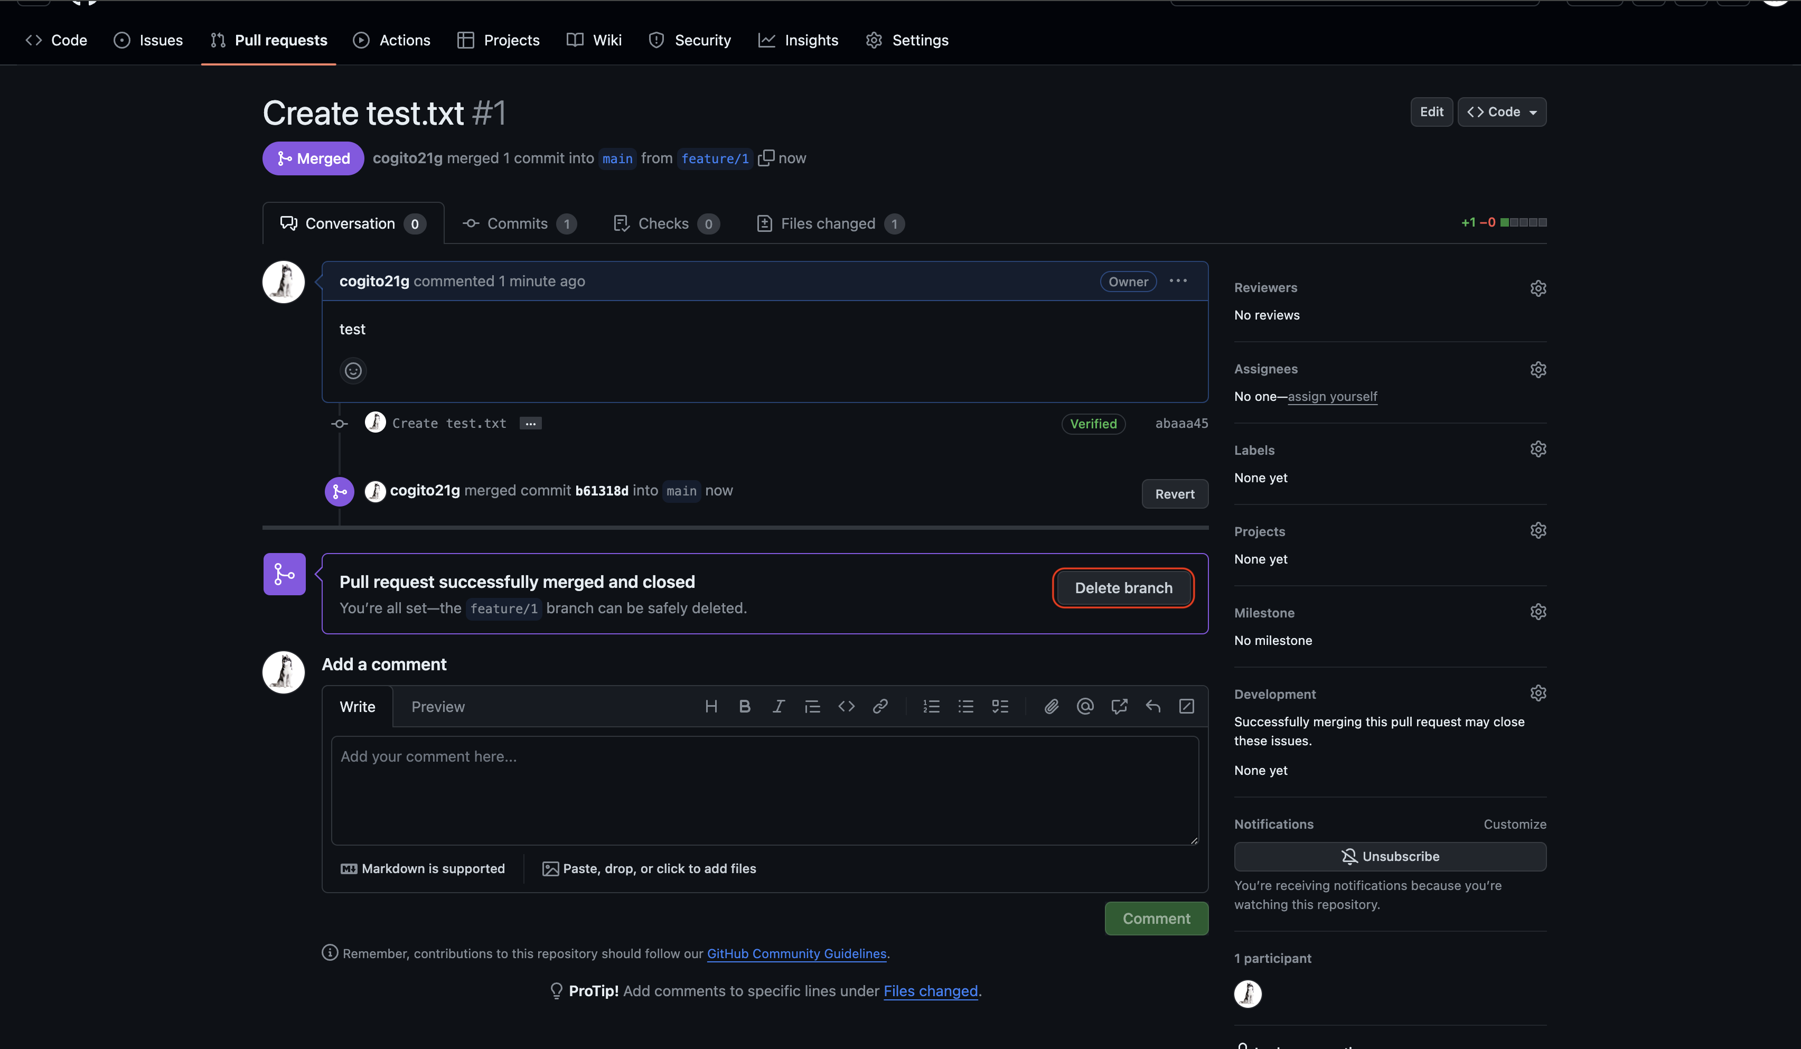The image size is (1801, 1049).
Task: Click the attach files paperclip icon
Action: (1050, 707)
